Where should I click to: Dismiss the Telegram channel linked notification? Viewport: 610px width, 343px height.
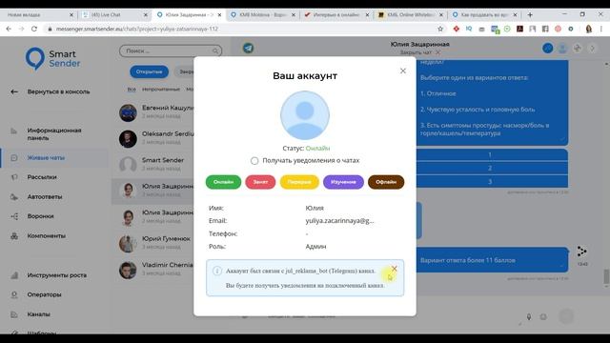coord(394,269)
